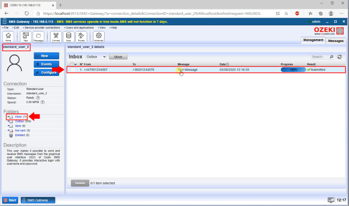Click the Configure button
Image resolution: width=349 pixels, height=206 pixels.
pos(46,72)
